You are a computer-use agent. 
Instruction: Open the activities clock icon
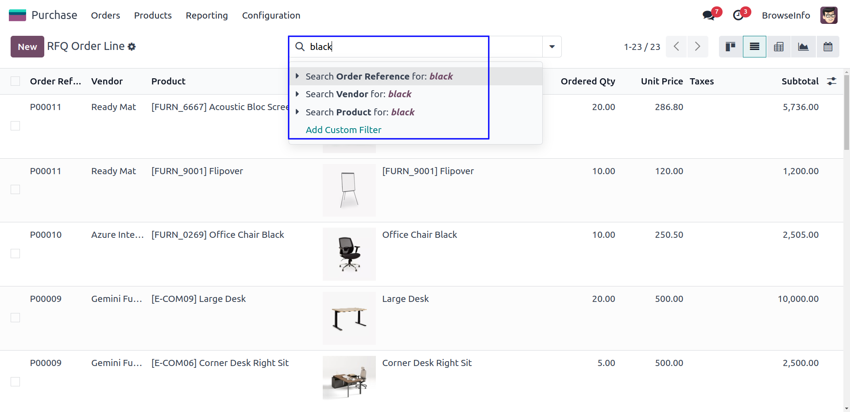tap(738, 15)
